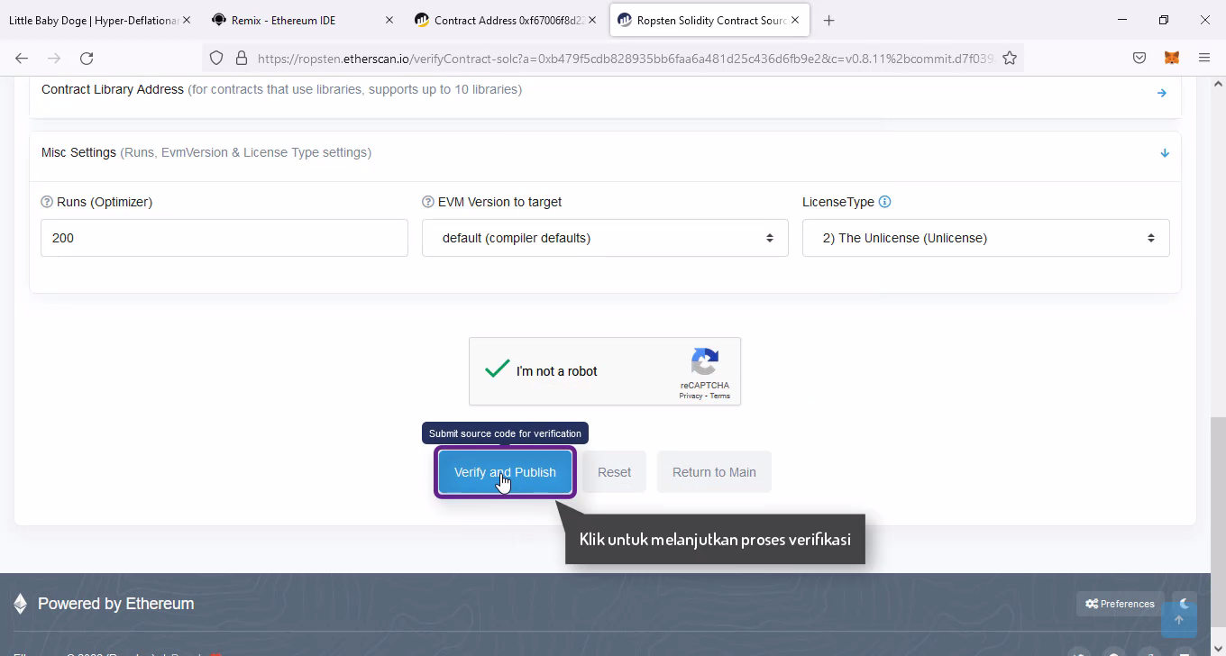
Task: Click the Return to Main button
Action: tap(714, 472)
